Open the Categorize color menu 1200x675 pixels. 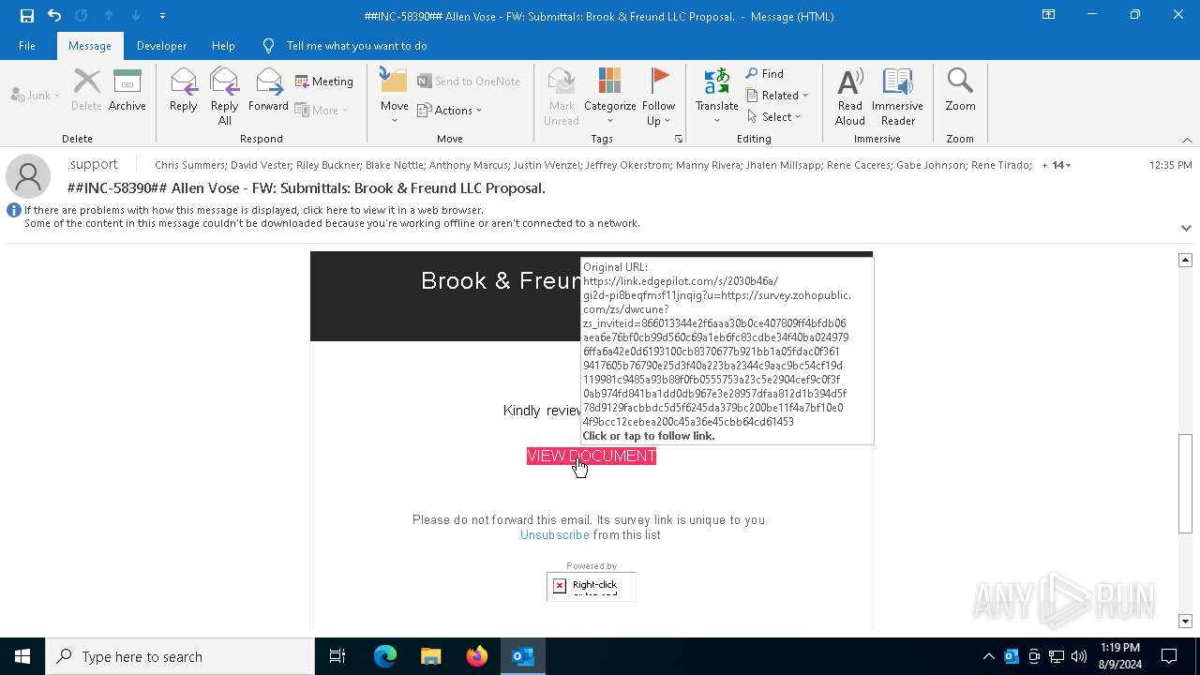[x=610, y=96]
